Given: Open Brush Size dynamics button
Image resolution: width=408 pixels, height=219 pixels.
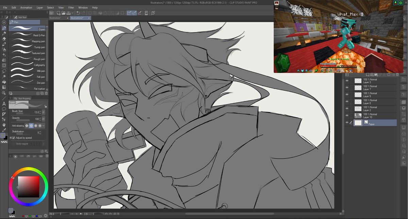Looking at the screenshot, I should [44, 112].
